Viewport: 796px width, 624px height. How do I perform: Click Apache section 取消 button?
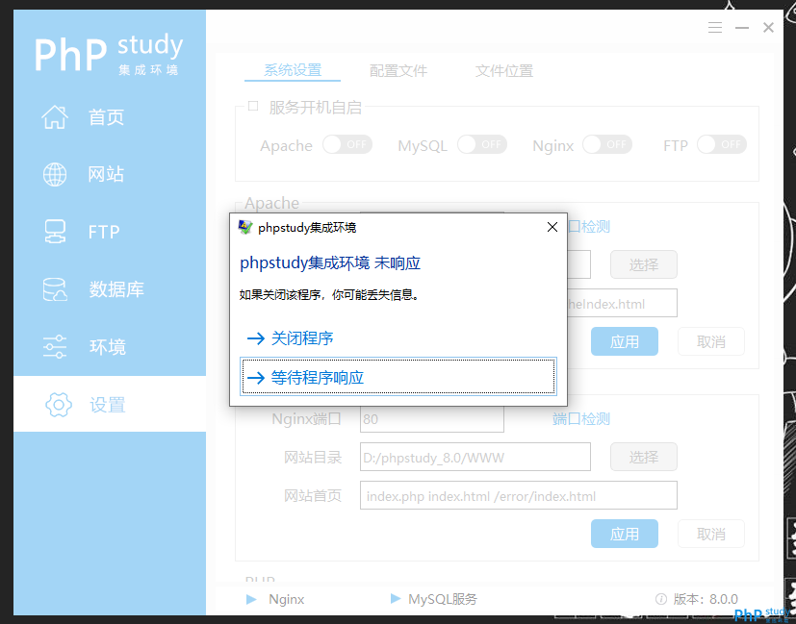(710, 341)
